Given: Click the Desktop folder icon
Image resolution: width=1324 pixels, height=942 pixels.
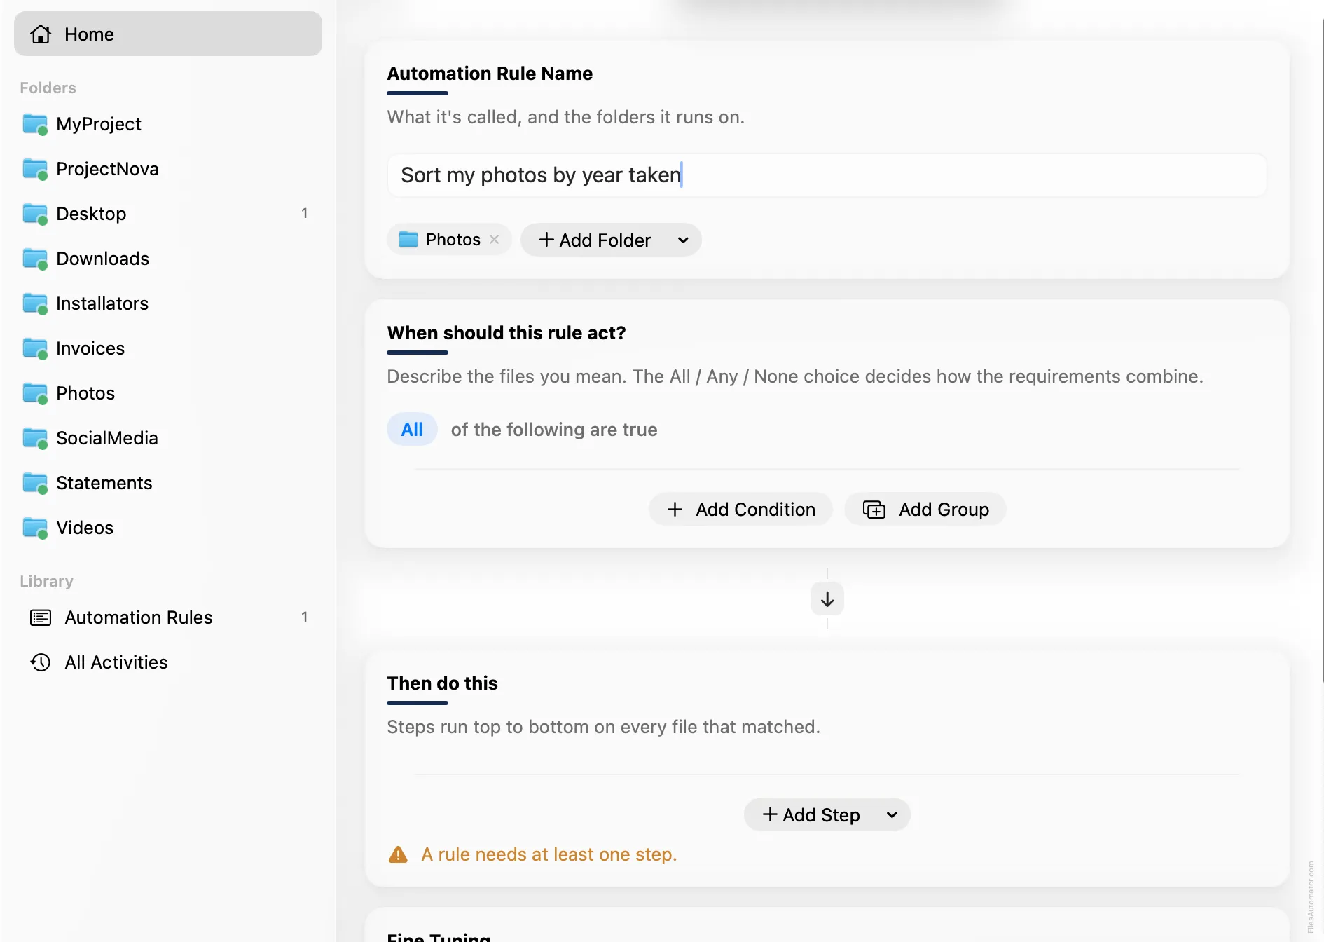Looking at the screenshot, I should (35, 214).
